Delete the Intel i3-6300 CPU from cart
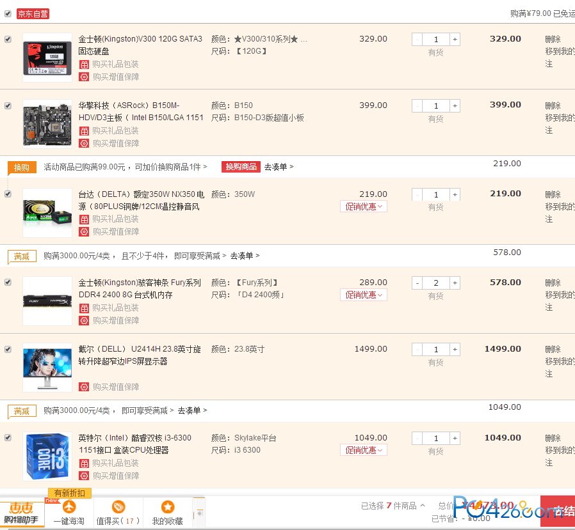This screenshot has height=530, width=575. (553, 438)
